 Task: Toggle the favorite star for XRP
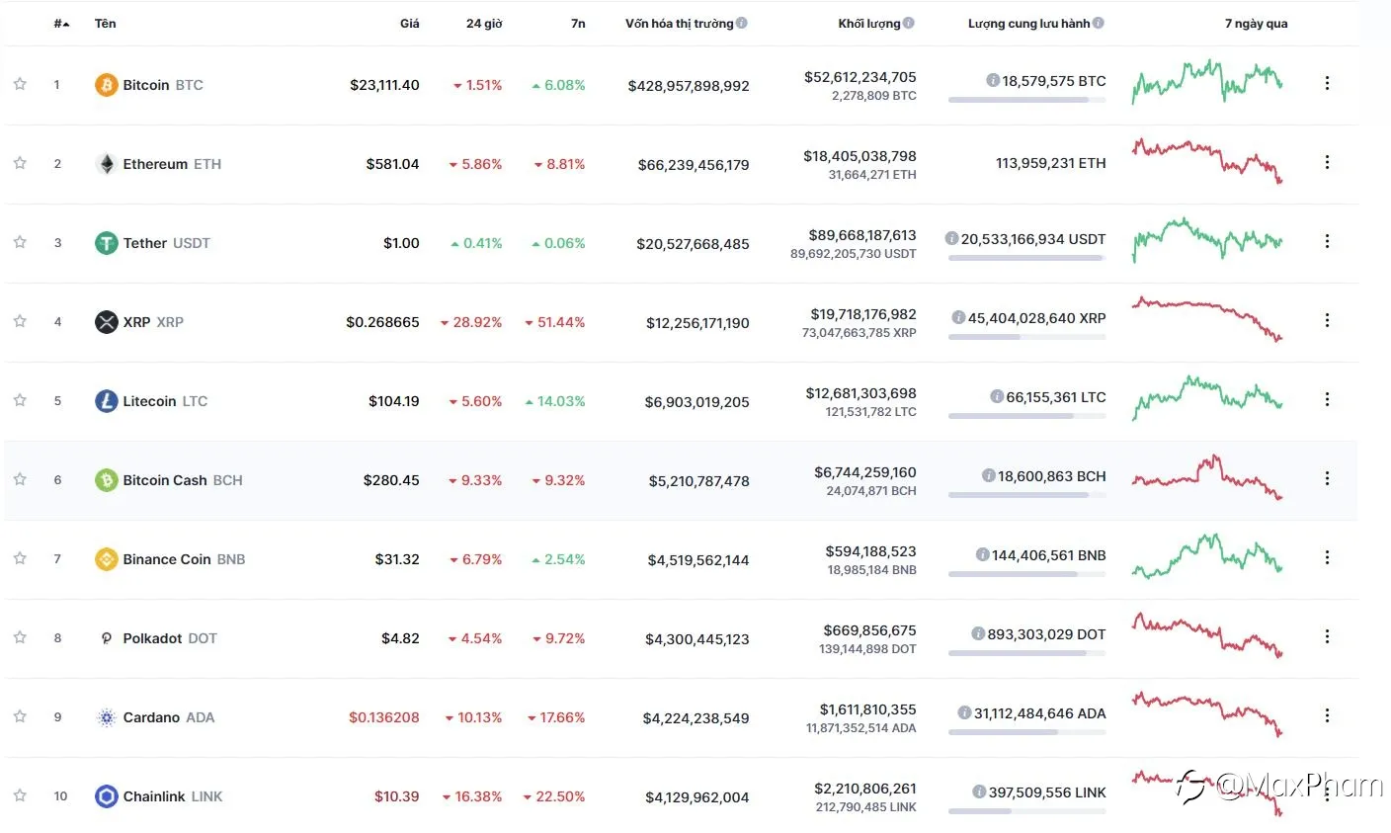pos(20,321)
